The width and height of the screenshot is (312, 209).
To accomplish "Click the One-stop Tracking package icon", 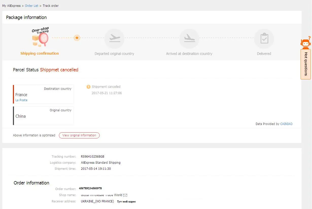I will click(40, 37).
